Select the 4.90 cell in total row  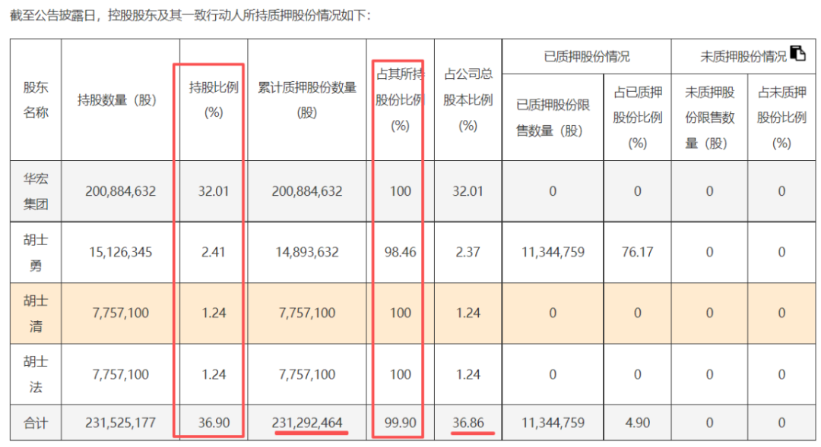(x=637, y=423)
